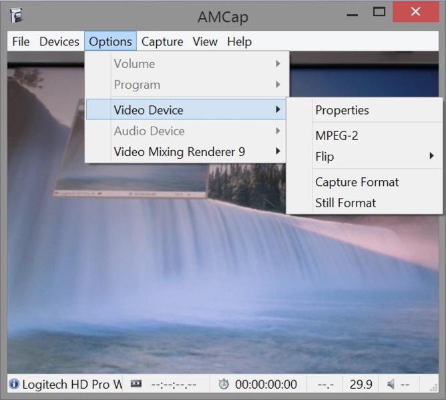Close the Options menu via its menu bar label
Viewport: 446px width, 400px height.
pos(110,41)
